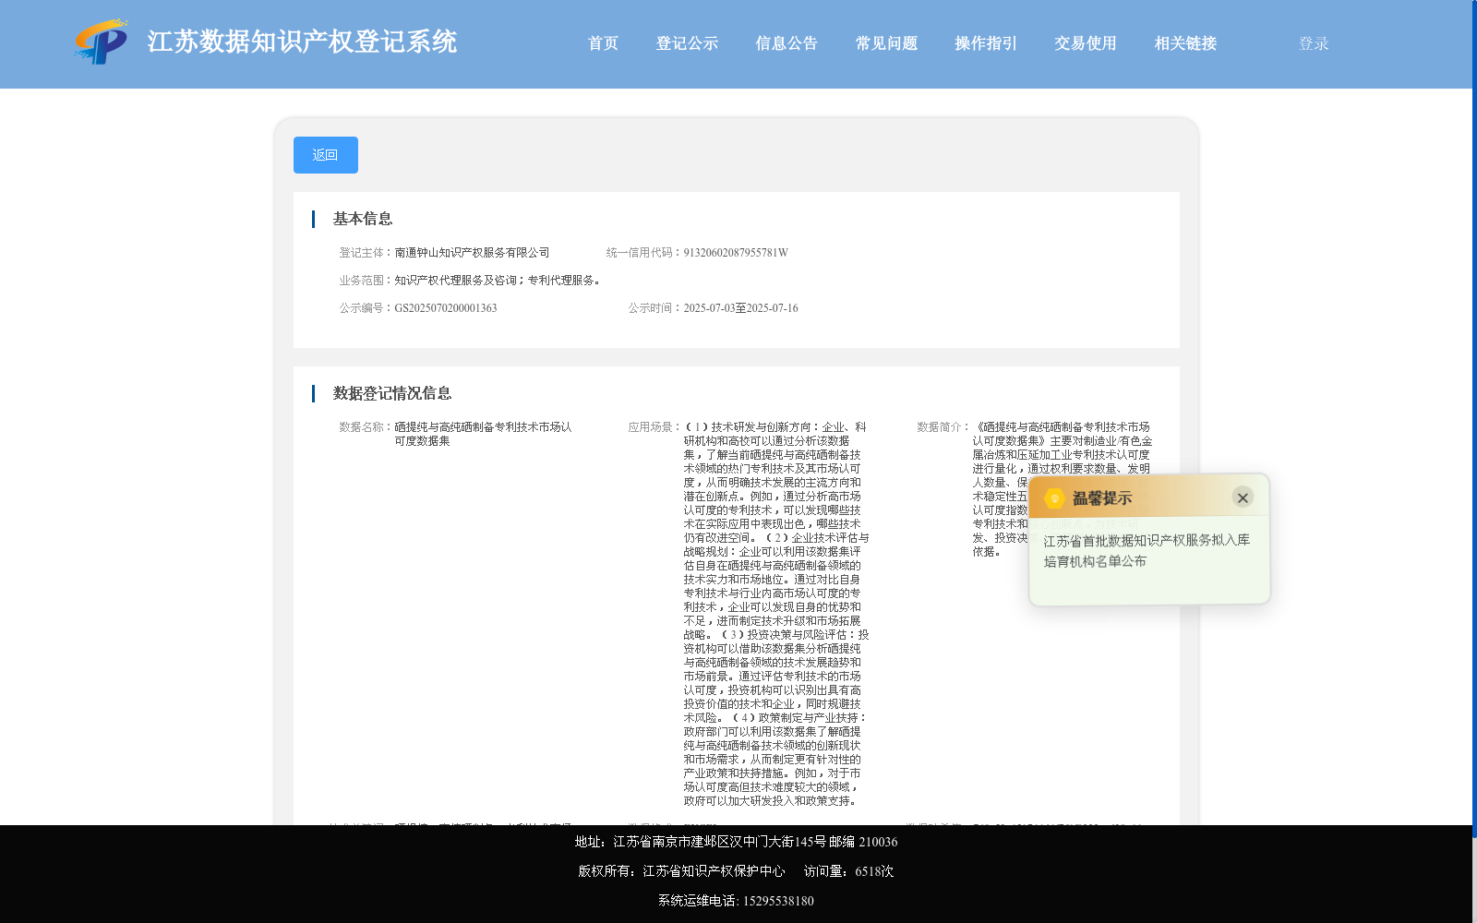Click the 数据登记情况信息 section heading
The width and height of the screenshot is (1477, 923).
coord(392,393)
